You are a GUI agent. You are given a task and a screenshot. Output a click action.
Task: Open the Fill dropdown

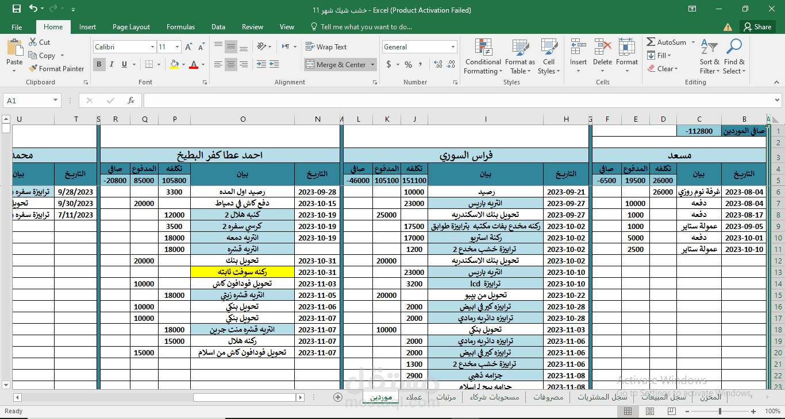tap(659, 56)
